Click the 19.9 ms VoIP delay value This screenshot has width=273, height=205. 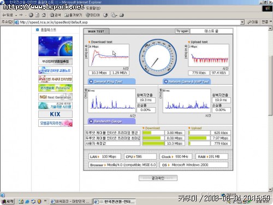click(221, 100)
